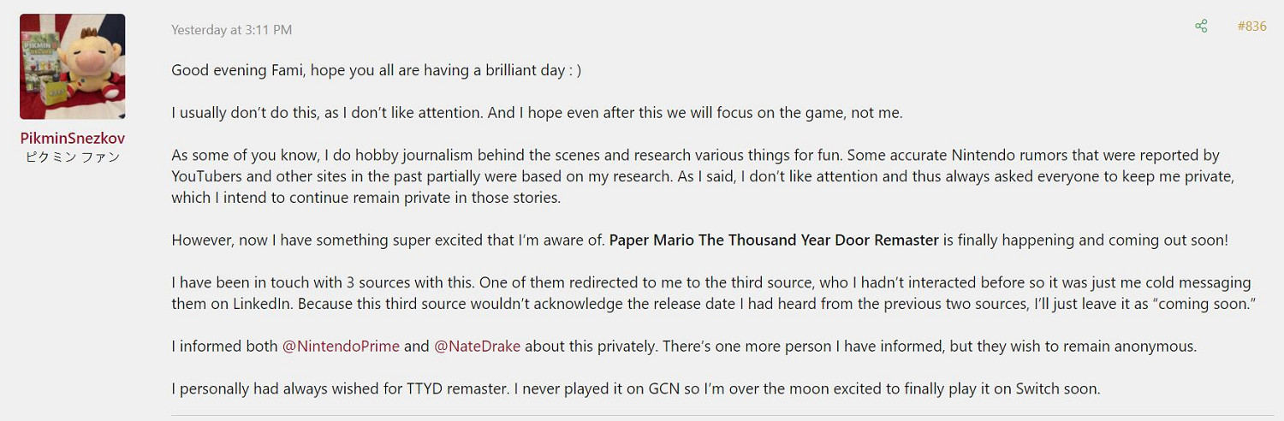The width and height of the screenshot is (1284, 421).
Task: Click the @NintendoPrime mention
Action: [341, 347]
